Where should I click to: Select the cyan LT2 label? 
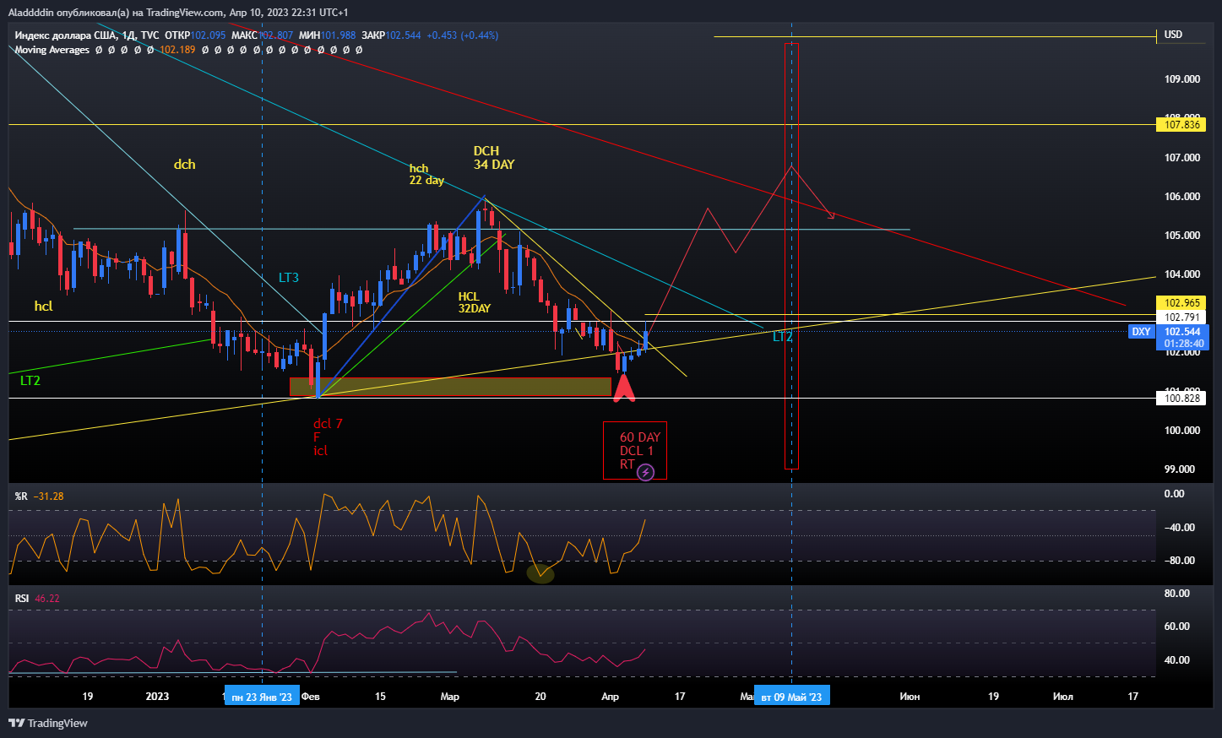click(x=783, y=337)
